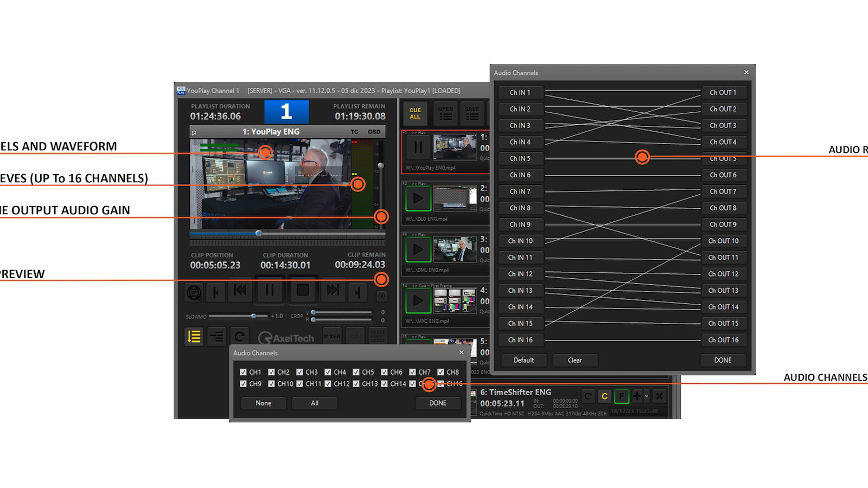Open the playlist via the OPEN button

pyautogui.click(x=445, y=113)
